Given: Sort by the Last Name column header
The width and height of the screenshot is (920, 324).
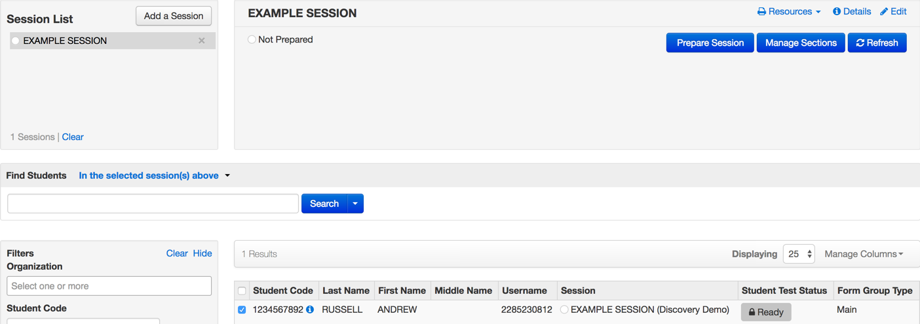Looking at the screenshot, I should tap(345, 291).
